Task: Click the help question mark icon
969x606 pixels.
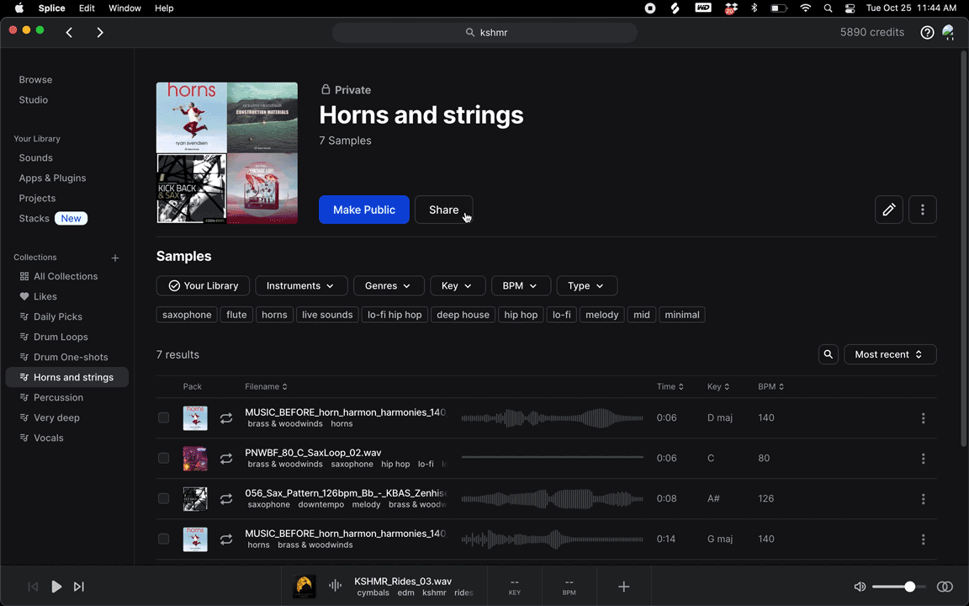Action: click(x=927, y=33)
